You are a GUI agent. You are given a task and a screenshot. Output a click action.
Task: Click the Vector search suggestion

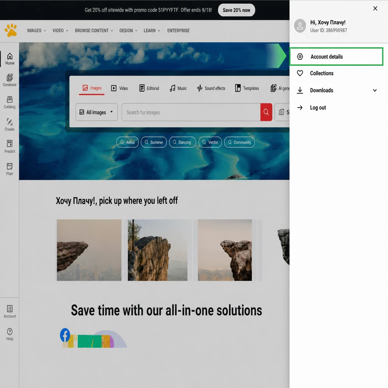(210, 142)
